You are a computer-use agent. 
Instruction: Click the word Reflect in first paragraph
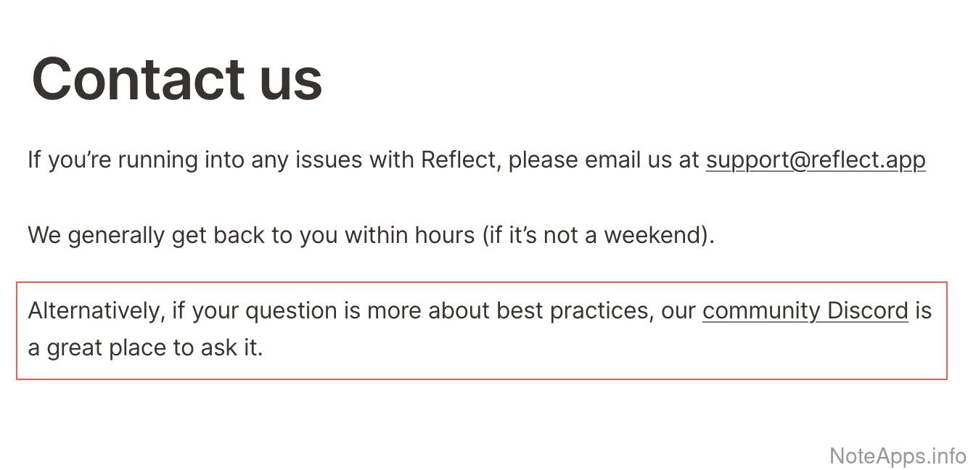tap(460, 160)
